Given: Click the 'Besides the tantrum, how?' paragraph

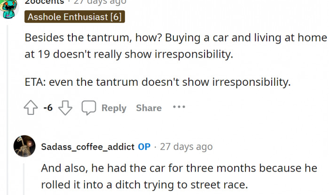Looking at the screenshot, I should (x=175, y=46).
